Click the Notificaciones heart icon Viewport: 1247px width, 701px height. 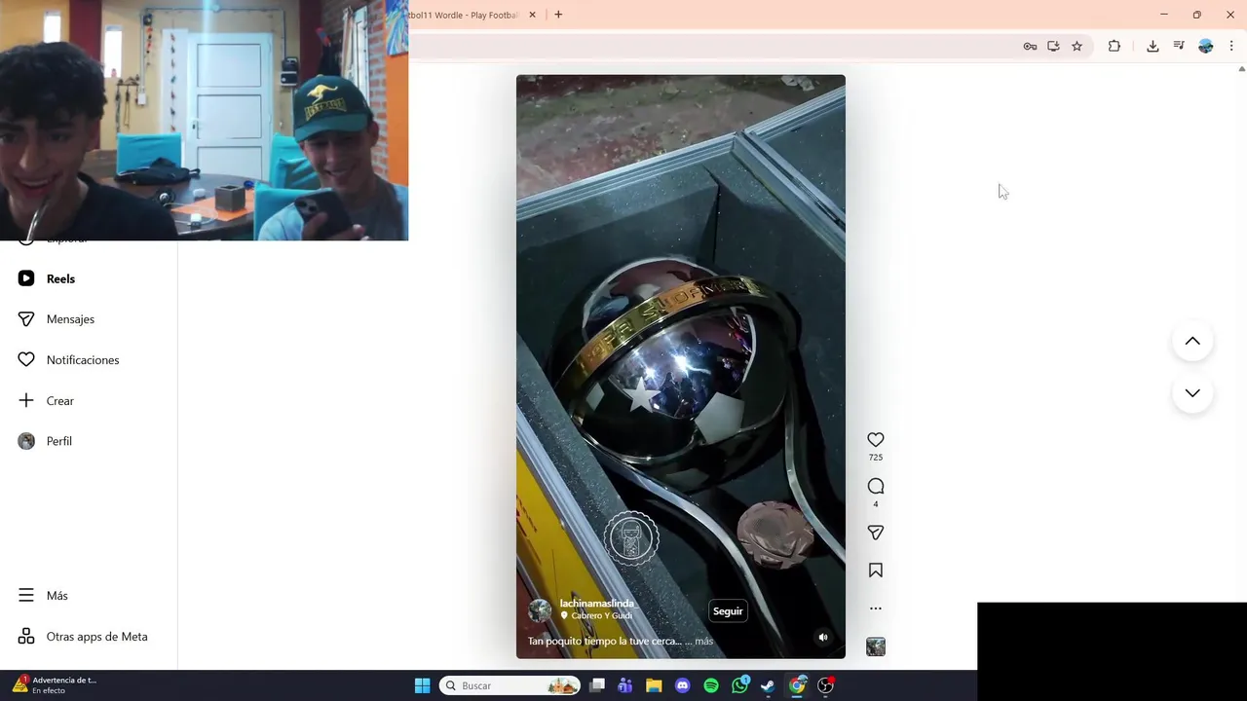tap(26, 360)
